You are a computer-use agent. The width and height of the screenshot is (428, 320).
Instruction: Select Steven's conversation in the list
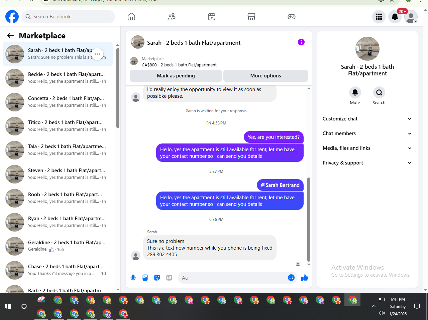[58, 174]
